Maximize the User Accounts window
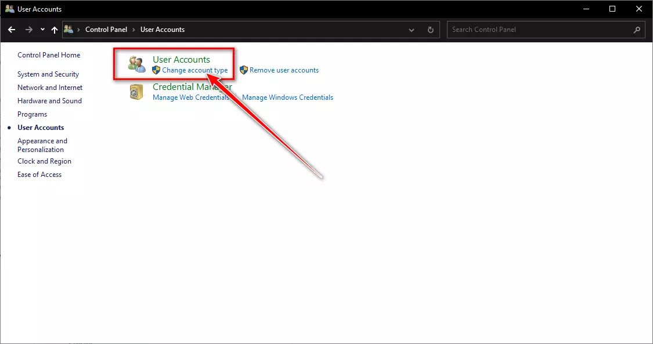653x344 pixels. [x=612, y=9]
